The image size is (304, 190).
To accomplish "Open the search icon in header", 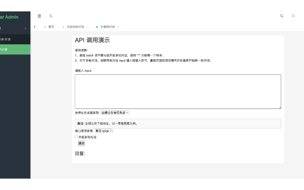I will click(x=282, y=16).
